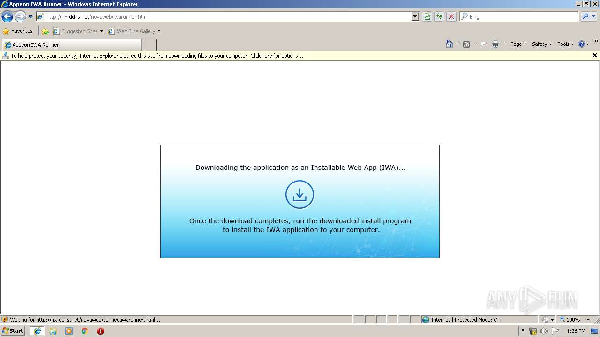Open the Tools menu

click(x=565, y=44)
